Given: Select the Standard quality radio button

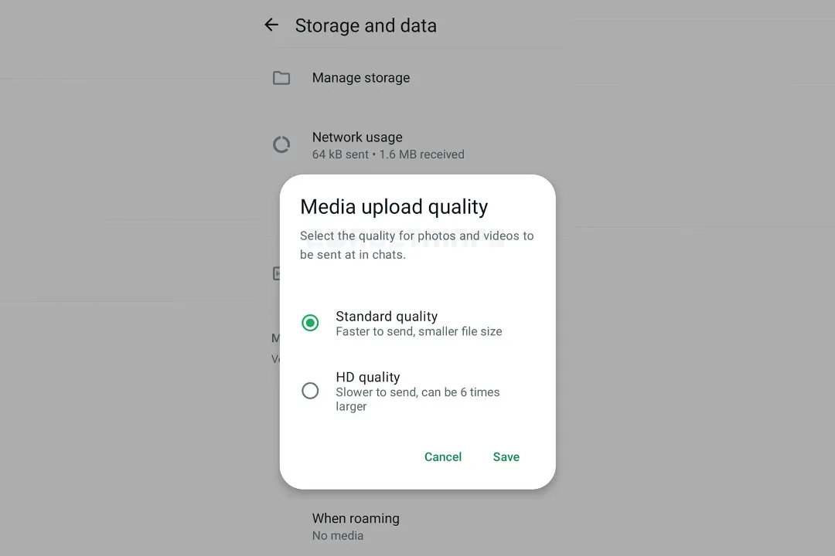Looking at the screenshot, I should pos(310,323).
